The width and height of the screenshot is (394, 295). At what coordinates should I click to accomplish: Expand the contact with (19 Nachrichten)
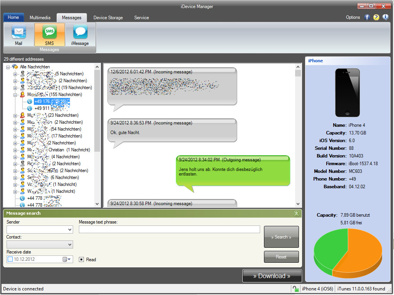pos(15,88)
